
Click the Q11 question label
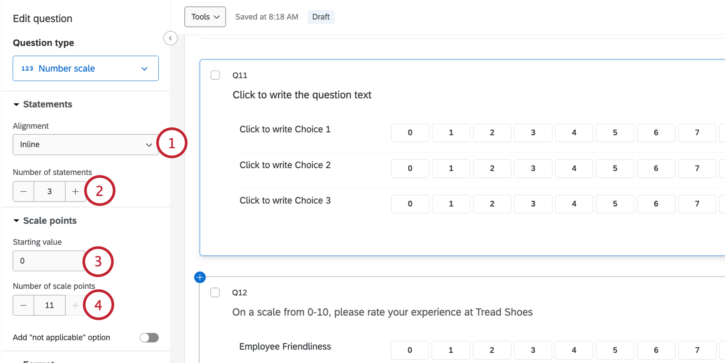click(240, 75)
